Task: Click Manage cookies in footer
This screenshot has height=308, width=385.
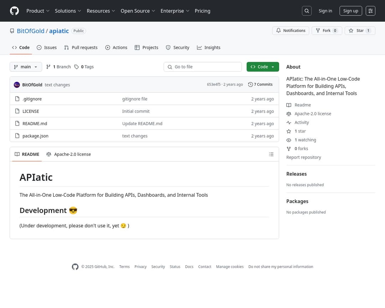Action: point(230,267)
